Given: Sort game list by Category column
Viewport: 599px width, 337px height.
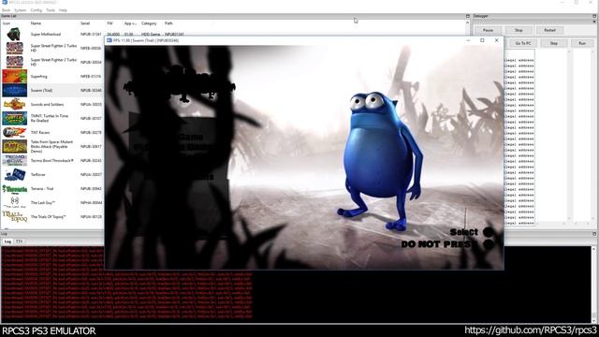Looking at the screenshot, I should click(149, 23).
